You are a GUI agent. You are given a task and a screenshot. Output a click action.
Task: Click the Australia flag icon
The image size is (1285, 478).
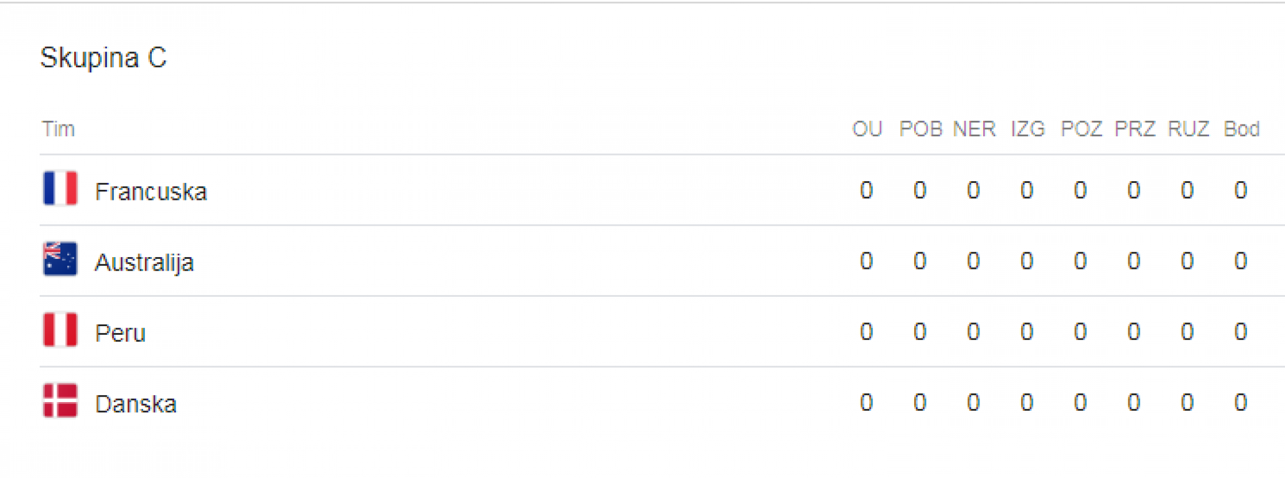coord(60,259)
